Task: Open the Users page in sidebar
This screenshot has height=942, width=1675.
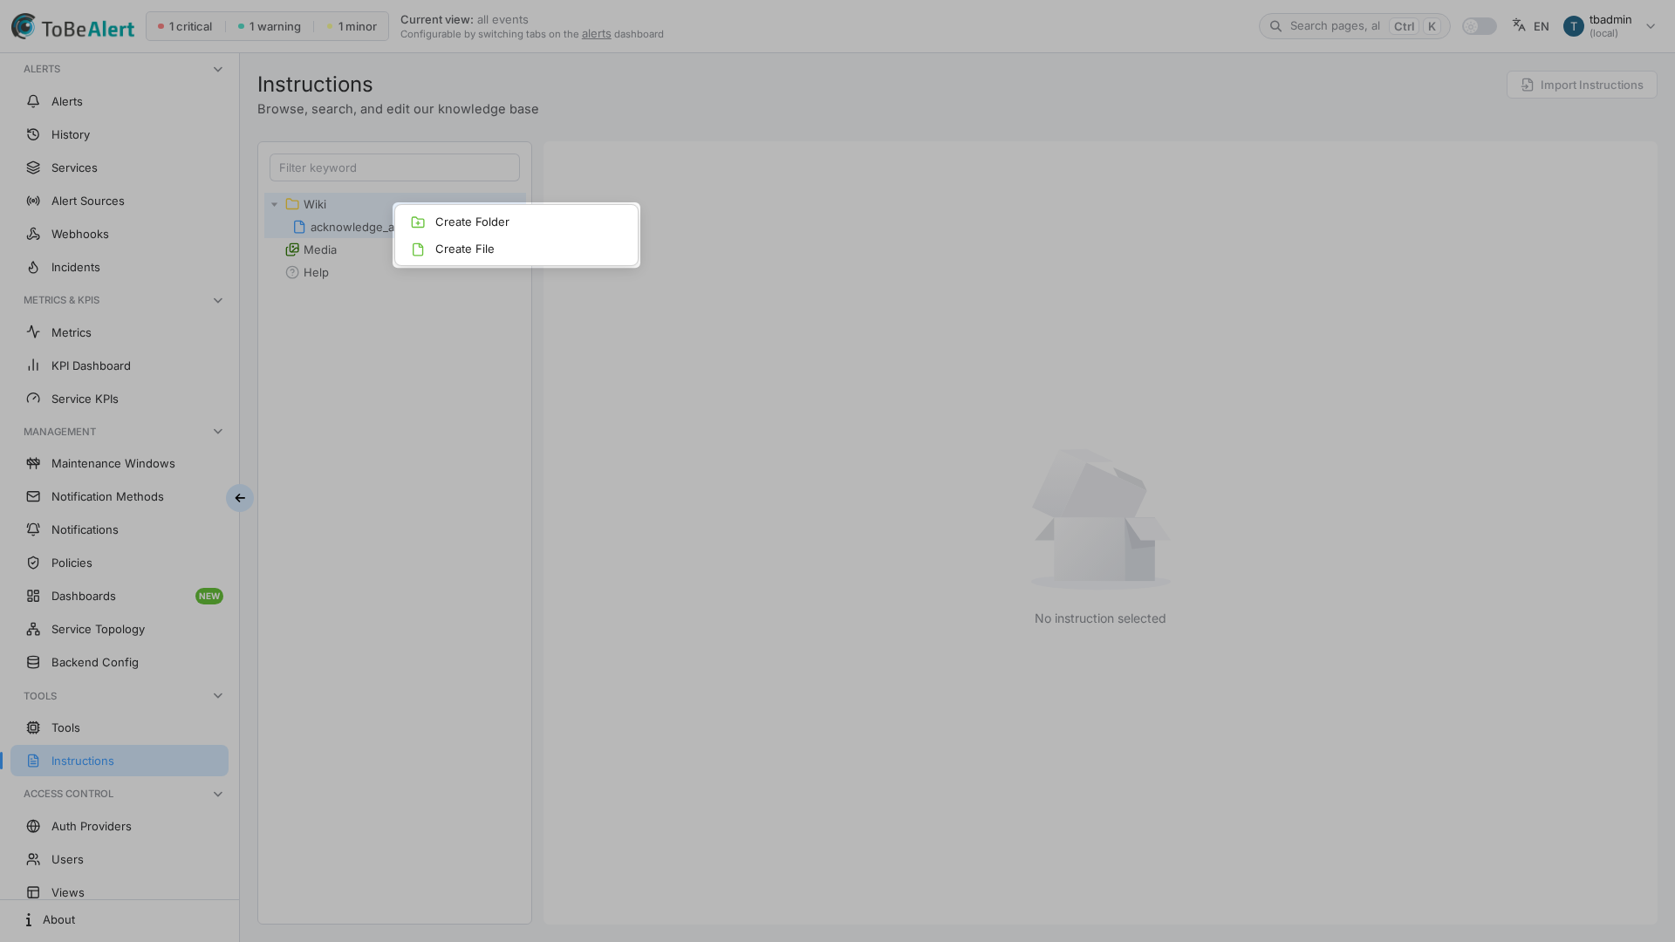Action: point(120,859)
